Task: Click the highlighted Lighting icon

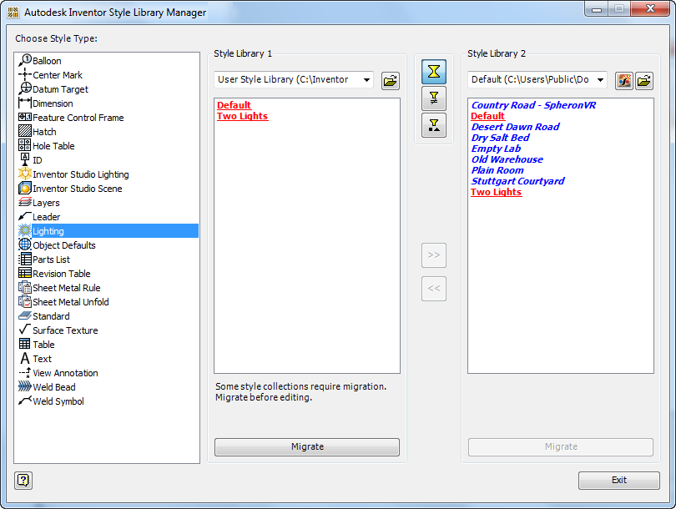Action: click(x=25, y=231)
